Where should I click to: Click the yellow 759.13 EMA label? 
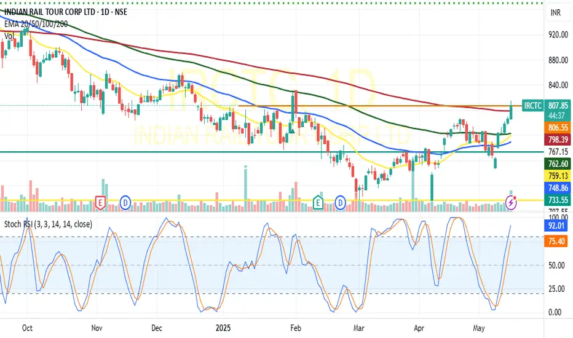coord(558,176)
